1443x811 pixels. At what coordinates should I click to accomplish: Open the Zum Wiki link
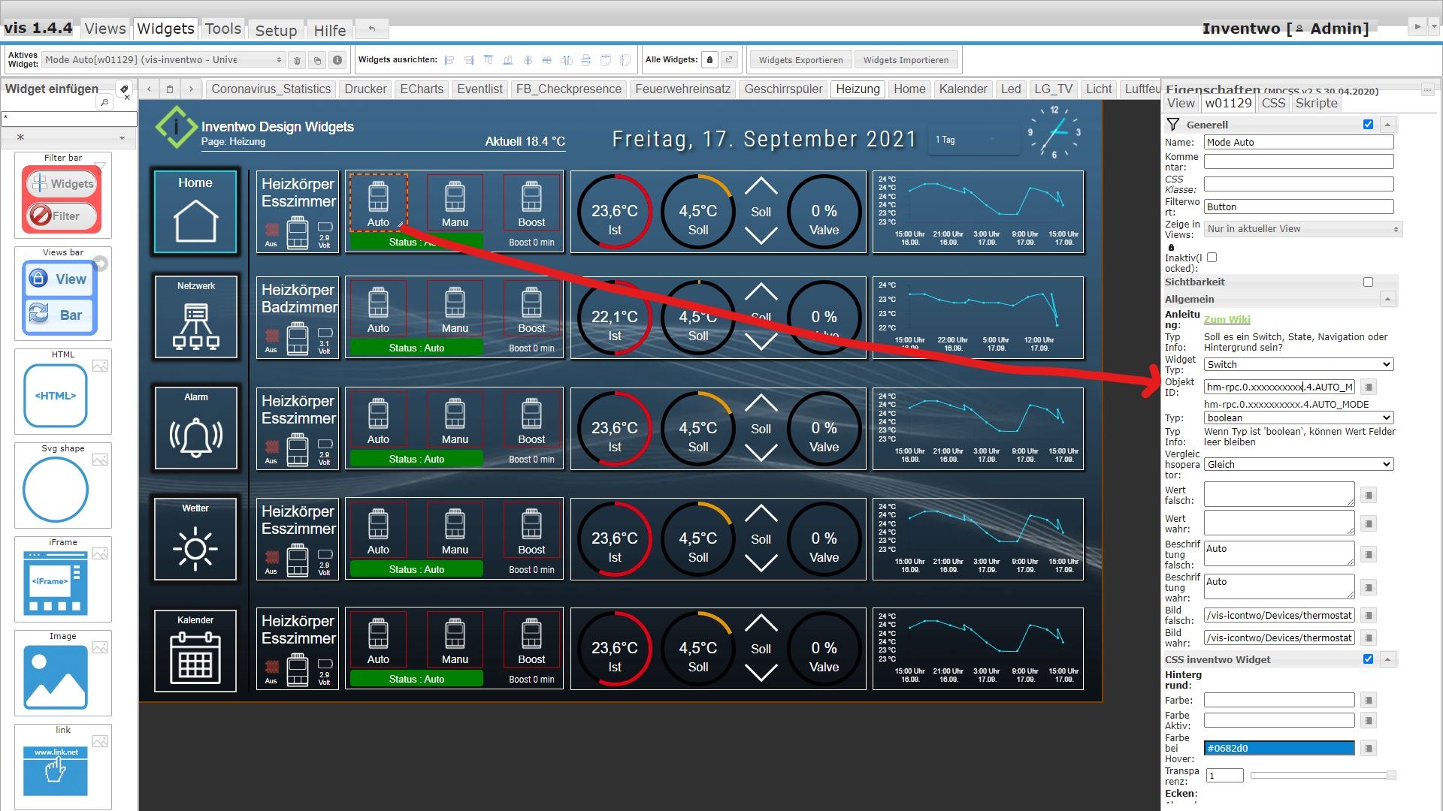[x=1227, y=319]
